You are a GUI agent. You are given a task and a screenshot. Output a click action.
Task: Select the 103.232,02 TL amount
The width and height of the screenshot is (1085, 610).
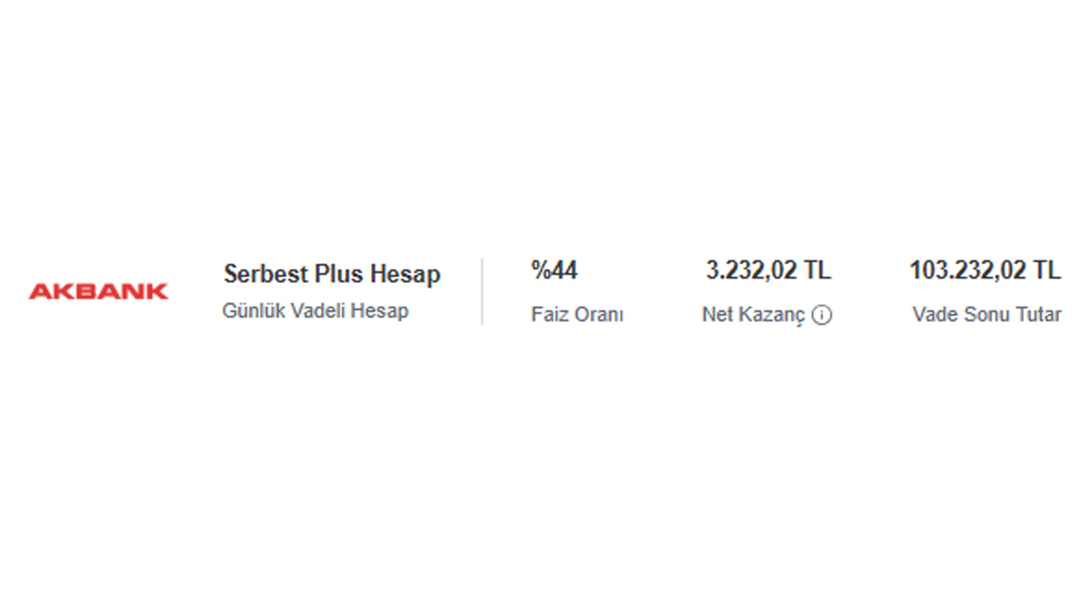point(985,270)
